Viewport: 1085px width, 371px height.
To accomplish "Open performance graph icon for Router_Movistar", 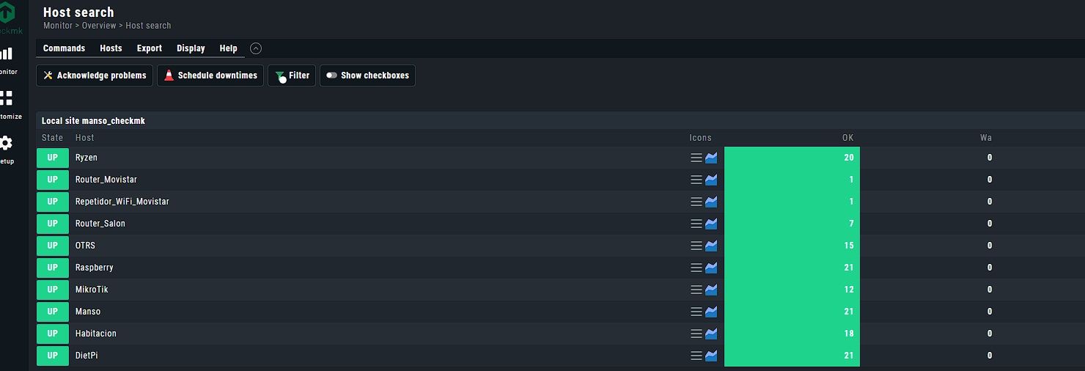I will pyautogui.click(x=711, y=180).
